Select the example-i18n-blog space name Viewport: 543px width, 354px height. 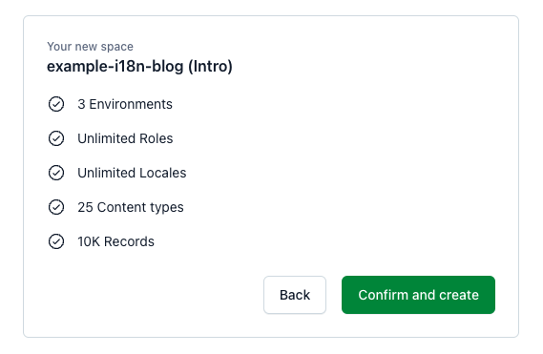tap(115, 66)
